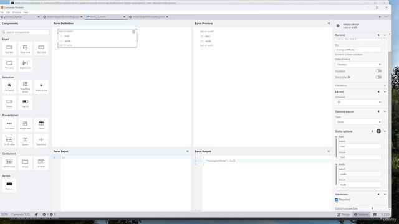This screenshot has height=224, width=399.
Task: Open the errors and warnings counter
Action: click(49, 214)
